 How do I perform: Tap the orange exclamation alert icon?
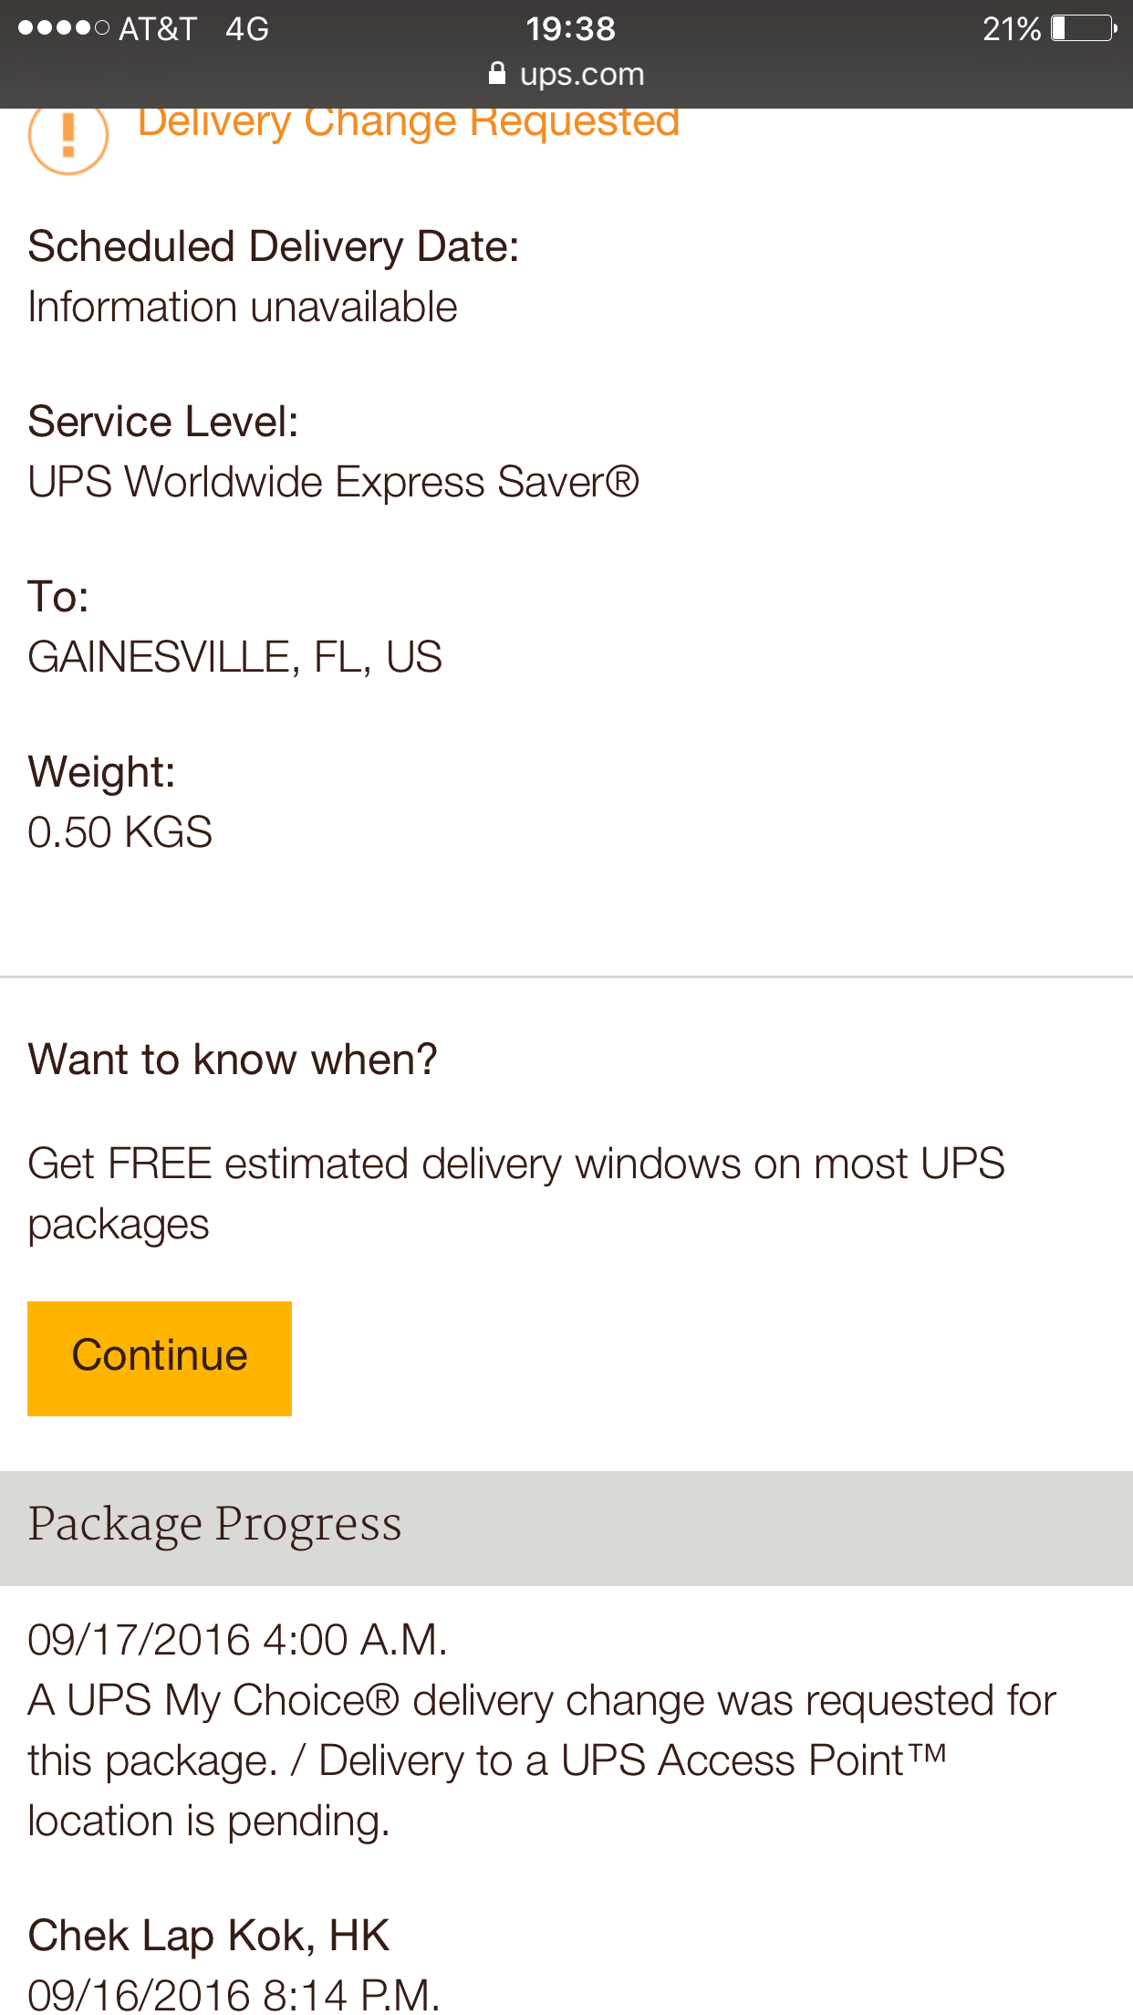pyautogui.click(x=68, y=139)
